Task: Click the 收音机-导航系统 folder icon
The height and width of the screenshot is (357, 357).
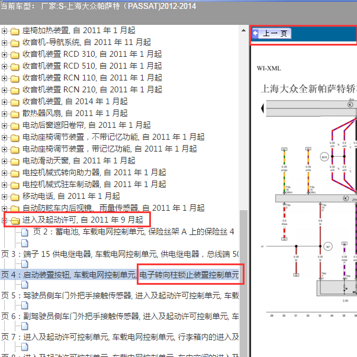Action: (x=15, y=43)
